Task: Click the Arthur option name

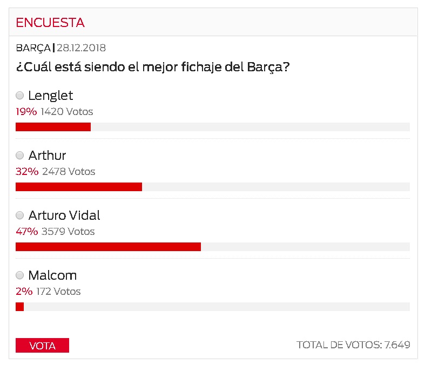Action: (x=47, y=156)
